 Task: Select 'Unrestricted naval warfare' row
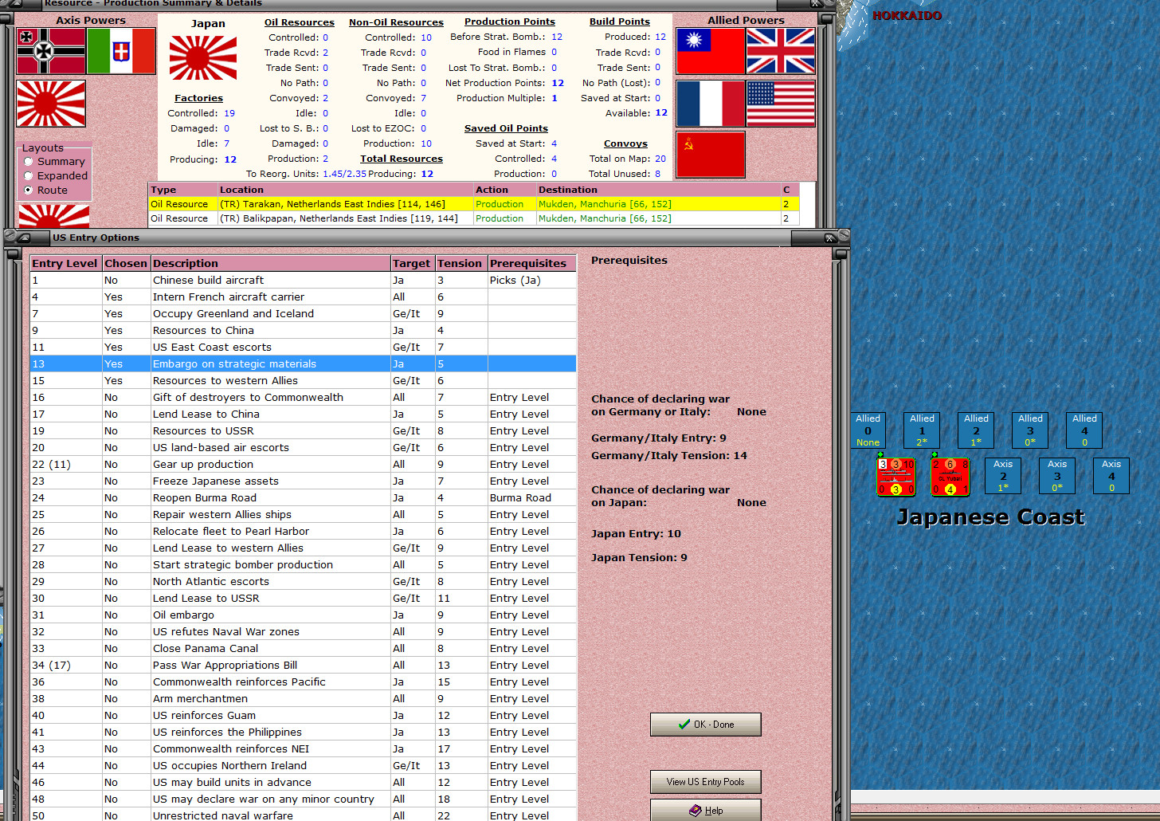pos(303,816)
